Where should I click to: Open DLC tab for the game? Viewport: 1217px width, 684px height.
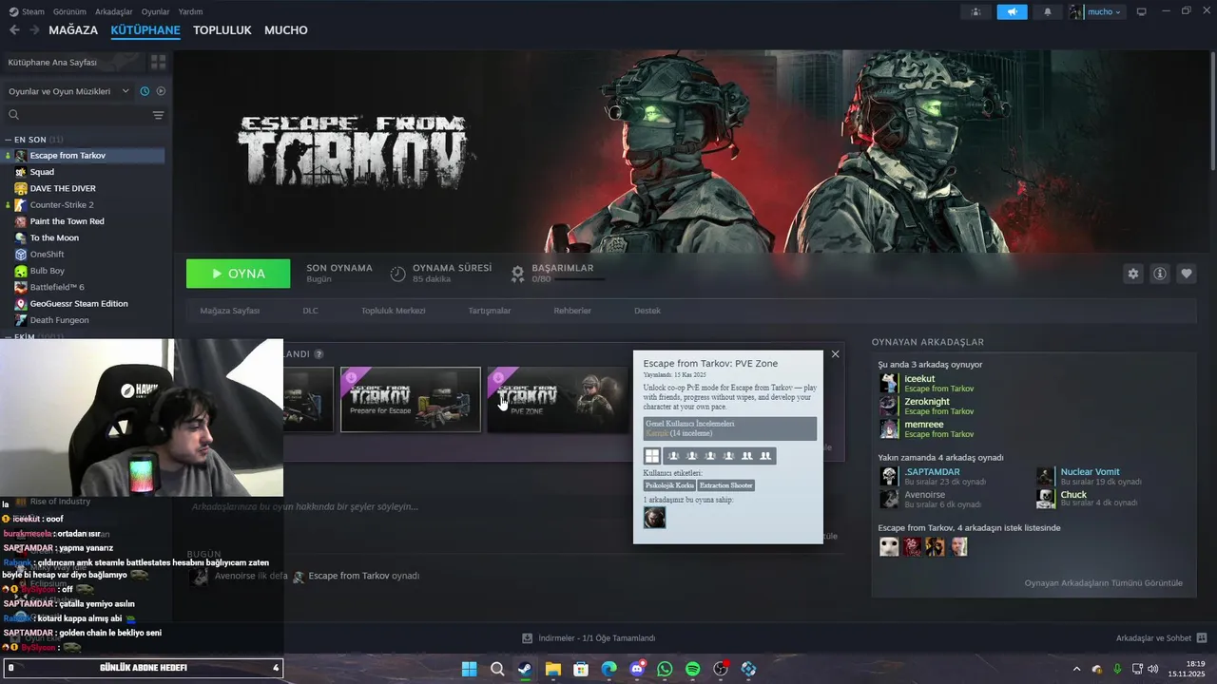(311, 311)
